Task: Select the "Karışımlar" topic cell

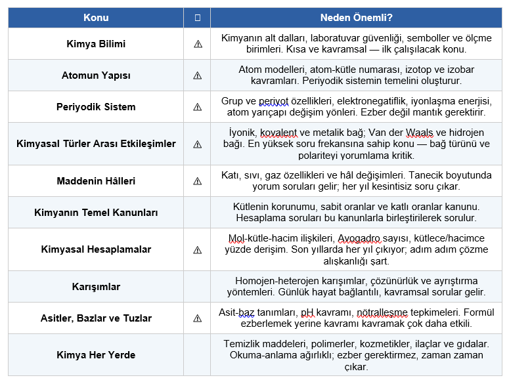Action: [x=96, y=287]
